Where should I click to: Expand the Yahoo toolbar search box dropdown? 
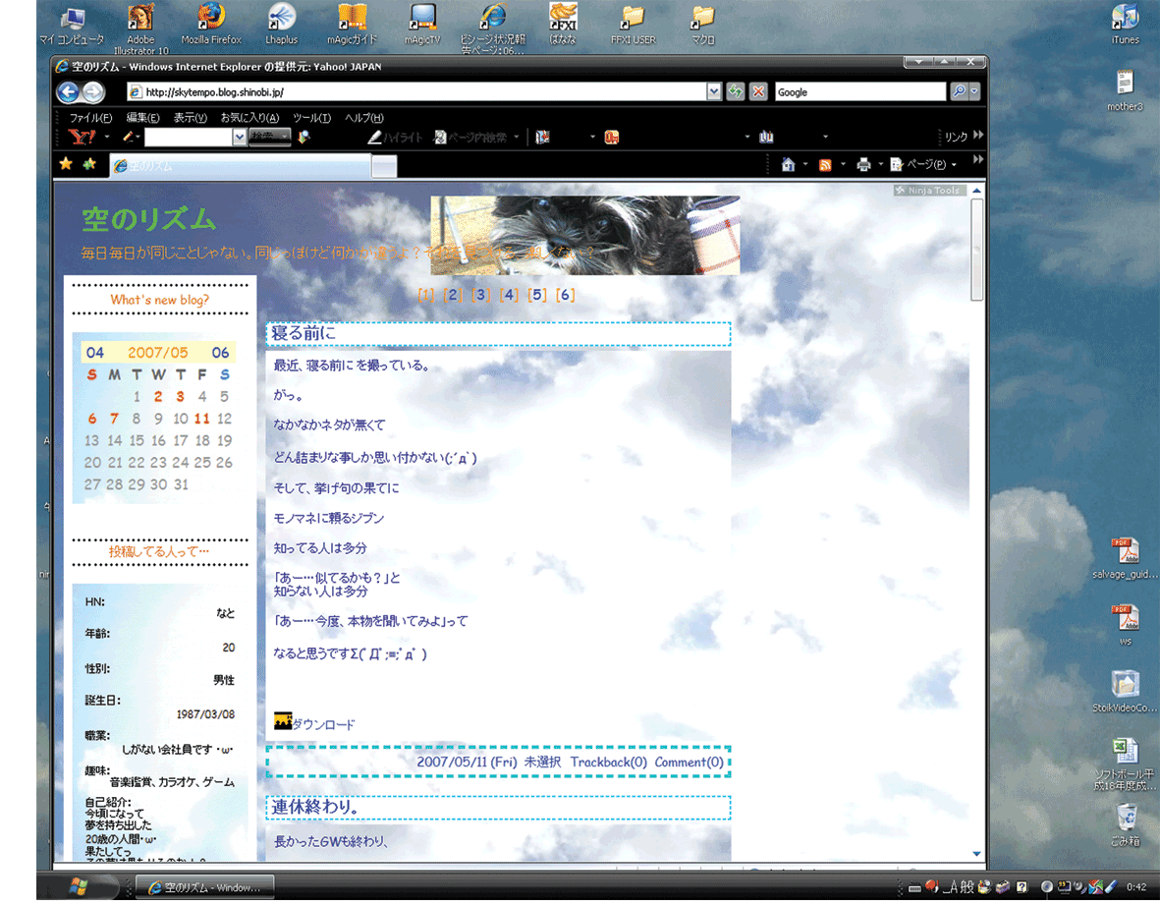(239, 137)
